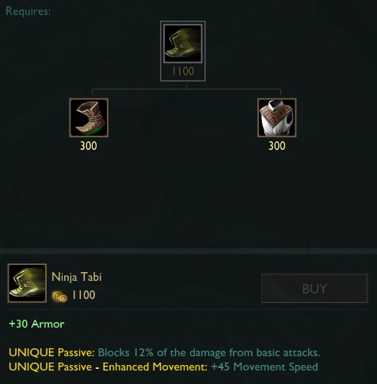This screenshot has width=377, height=384.
Task: Click the 300 cost under Cloth Armor
Action: (x=277, y=146)
